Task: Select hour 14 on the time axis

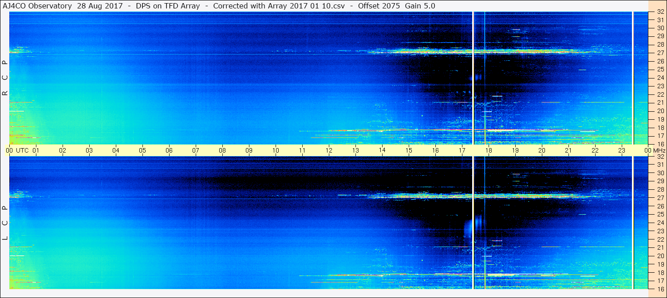Action: (382, 150)
